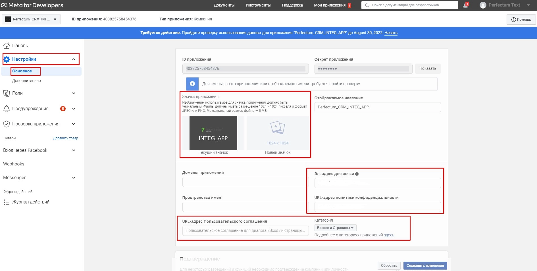The height and width of the screenshot is (271, 537).
Task: Click the current INTEG_APP icon thumbnail
Action: click(213, 133)
